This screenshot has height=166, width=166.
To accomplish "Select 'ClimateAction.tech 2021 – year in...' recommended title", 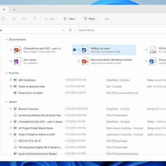I will 42,48.
